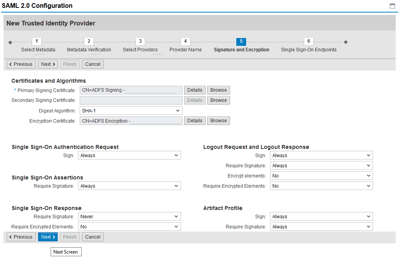Image resolution: width=400 pixels, height=268 pixels.
Task: Open Logout Require Encrypted Elements dropdown
Action: coord(321,186)
